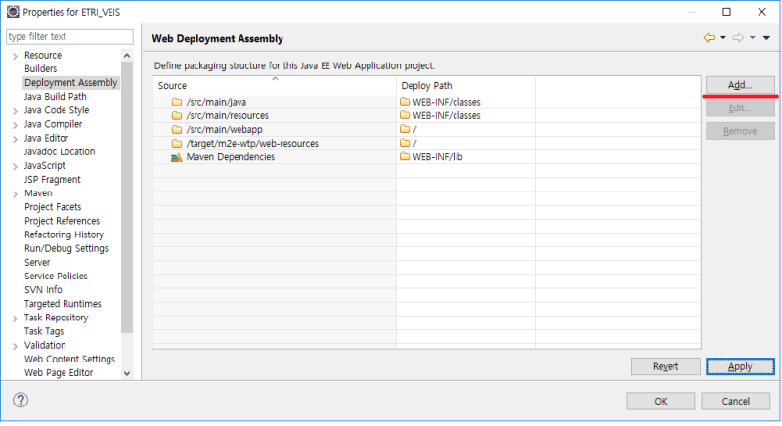The image size is (782, 426).
Task: Select Web Page Editor entry
Action: [x=59, y=372]
